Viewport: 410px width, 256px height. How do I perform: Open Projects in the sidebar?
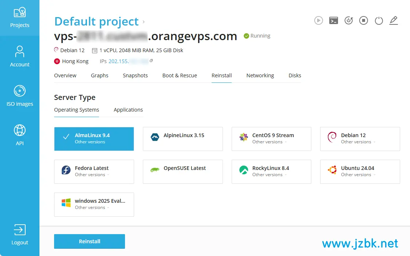(x=20, y=18)
